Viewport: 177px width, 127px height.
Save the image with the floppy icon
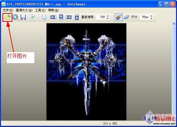pos(23,17)
